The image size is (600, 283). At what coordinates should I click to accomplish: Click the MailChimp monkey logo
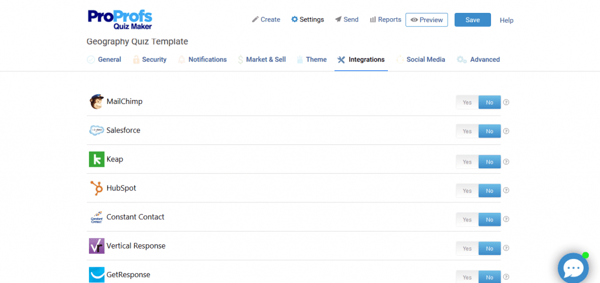click(97, 102)
